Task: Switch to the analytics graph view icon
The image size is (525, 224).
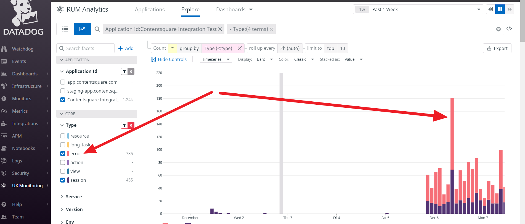Action: coord(82,29)
